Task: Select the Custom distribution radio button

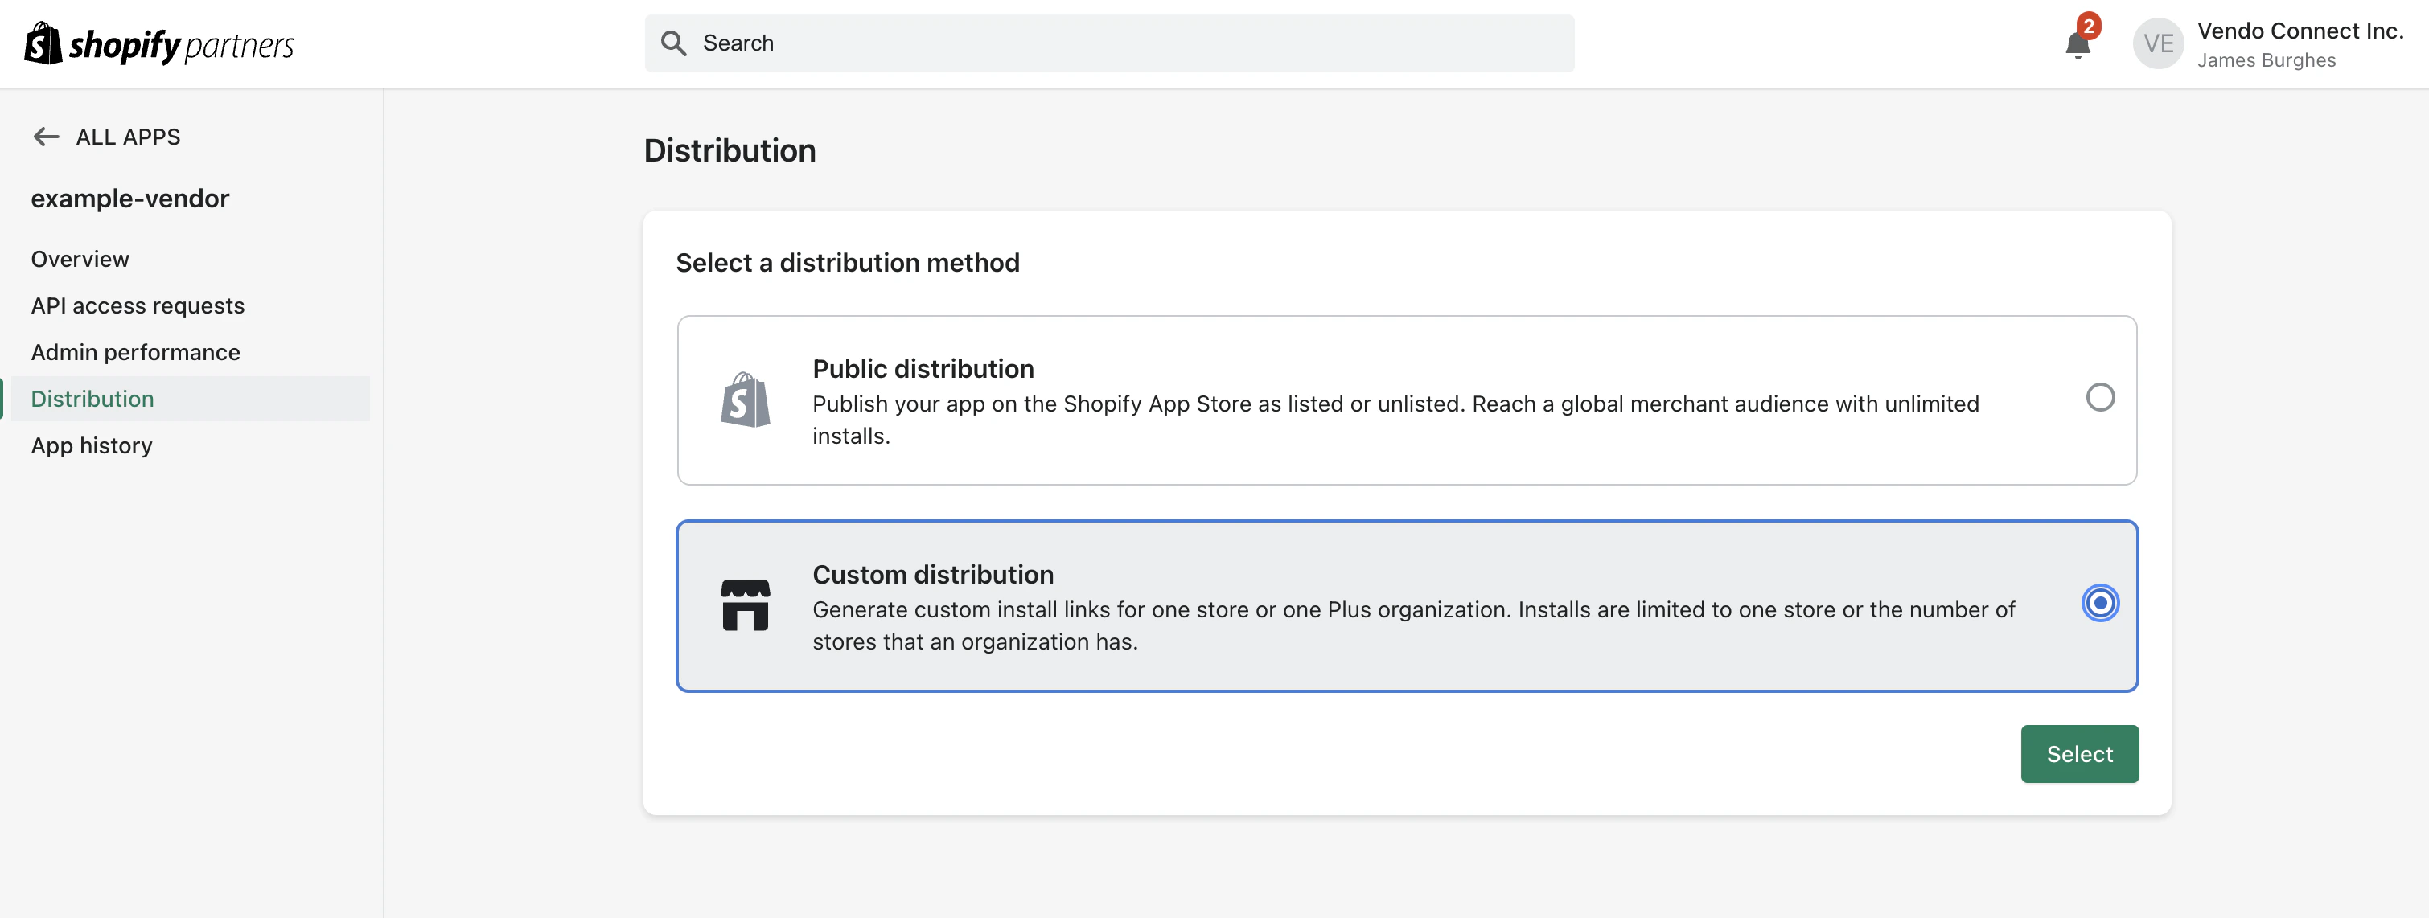Action: (2100, 603)
